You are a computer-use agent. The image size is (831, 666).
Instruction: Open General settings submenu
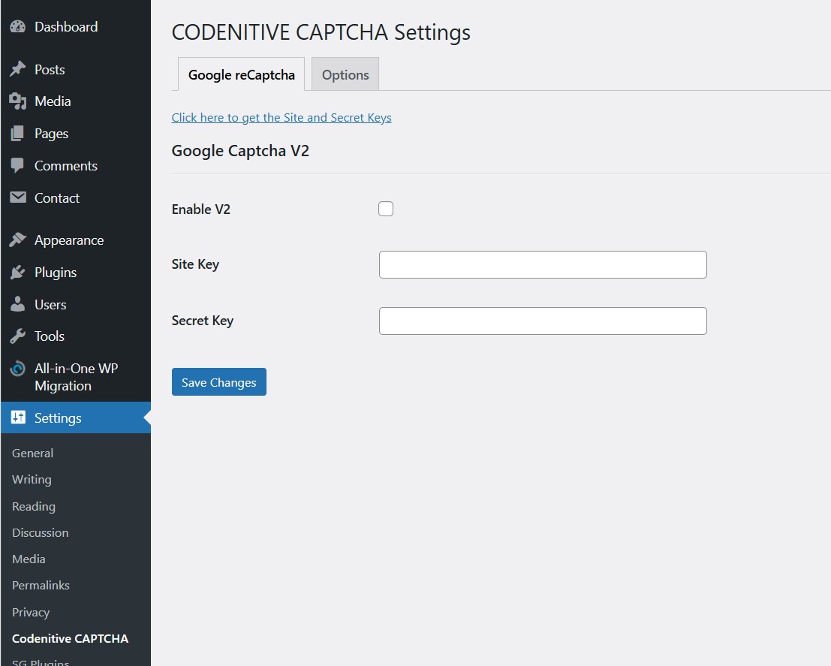click(33, 453)
